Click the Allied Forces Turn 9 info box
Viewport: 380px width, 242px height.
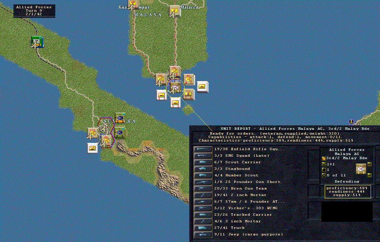point(34,11)
